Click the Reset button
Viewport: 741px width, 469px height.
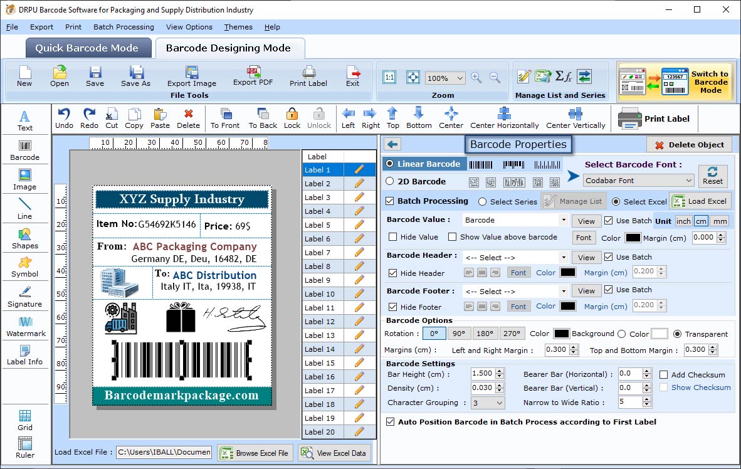click(712, 176)
